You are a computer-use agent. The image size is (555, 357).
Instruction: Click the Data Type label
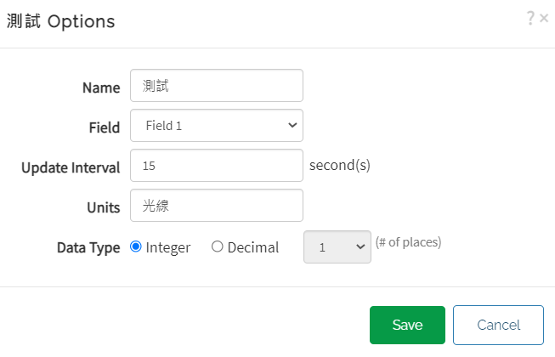[x=88, y=247]
